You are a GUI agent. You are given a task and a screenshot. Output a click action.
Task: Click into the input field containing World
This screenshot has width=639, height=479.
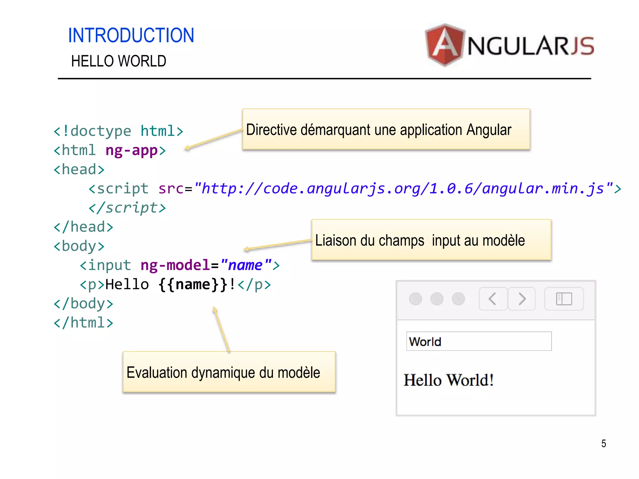click(x=479, y=341)
